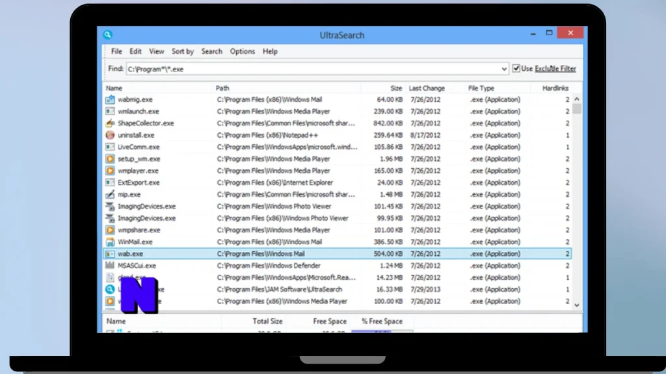Click the wabmig.exe file icon
The height and width of the screenshot is (374, 666).
click(x=110, y=99)
